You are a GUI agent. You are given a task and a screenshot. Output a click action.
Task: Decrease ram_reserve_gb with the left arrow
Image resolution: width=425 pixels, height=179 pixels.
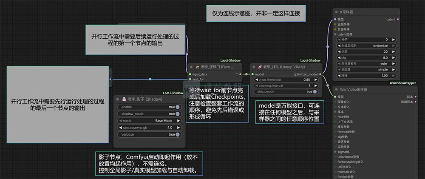[120, 128]
